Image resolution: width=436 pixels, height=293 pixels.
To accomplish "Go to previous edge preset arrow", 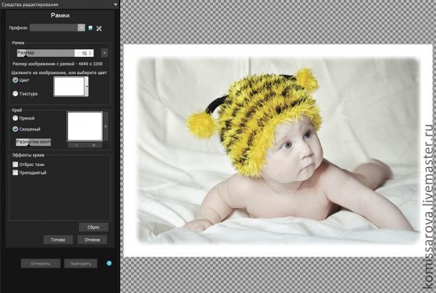I will tap(76, 145).
